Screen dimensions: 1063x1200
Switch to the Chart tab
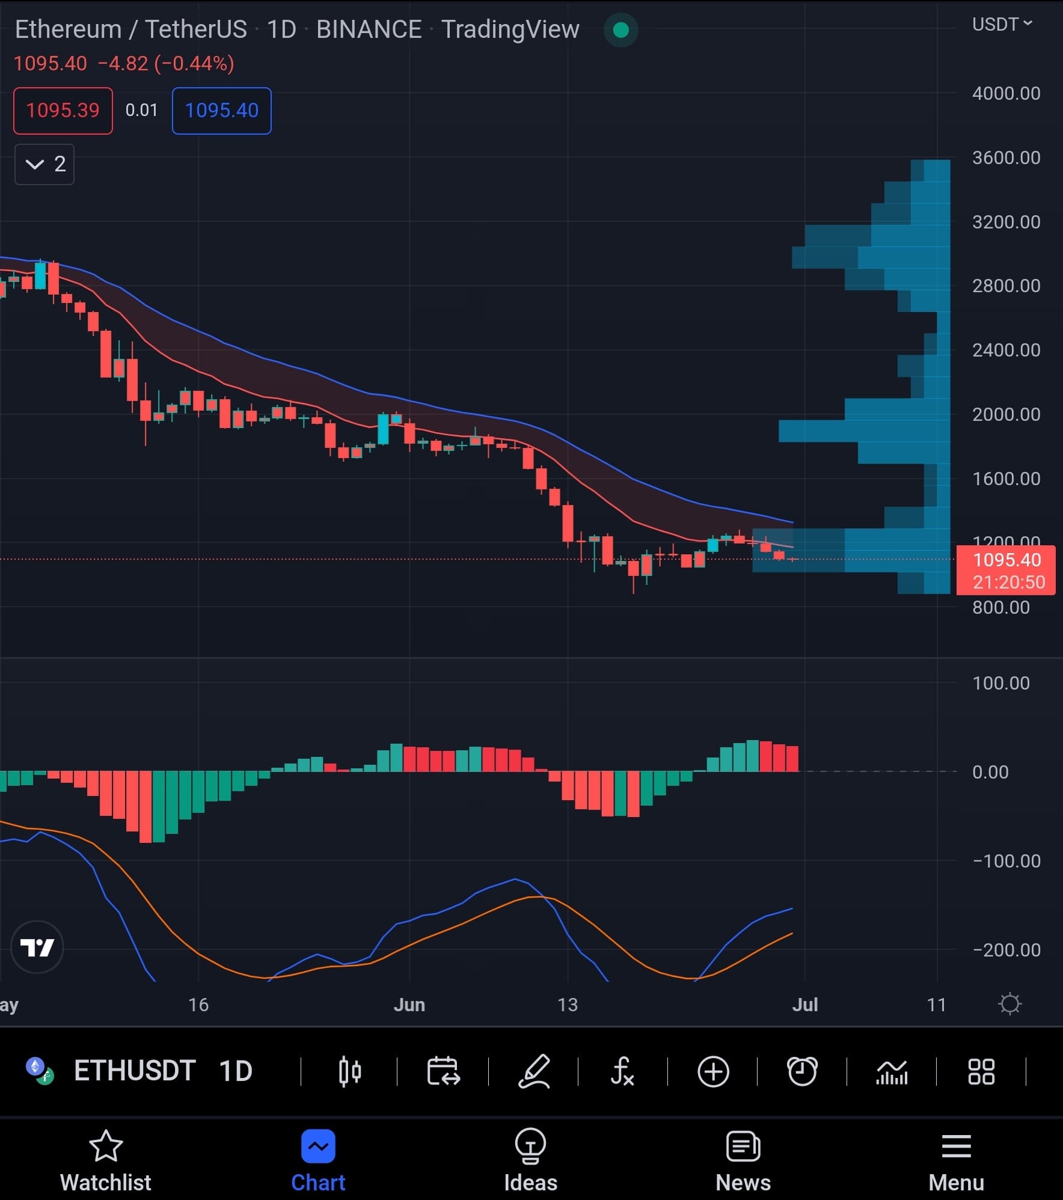coord(318,1160)
